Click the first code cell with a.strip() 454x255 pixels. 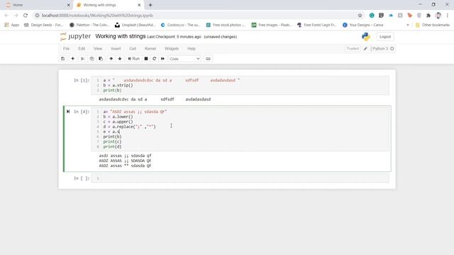(x=240, y=85)
